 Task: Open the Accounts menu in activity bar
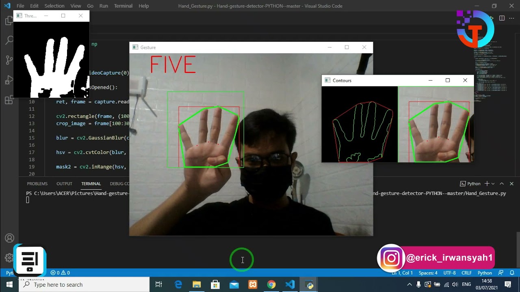(9, 238)
